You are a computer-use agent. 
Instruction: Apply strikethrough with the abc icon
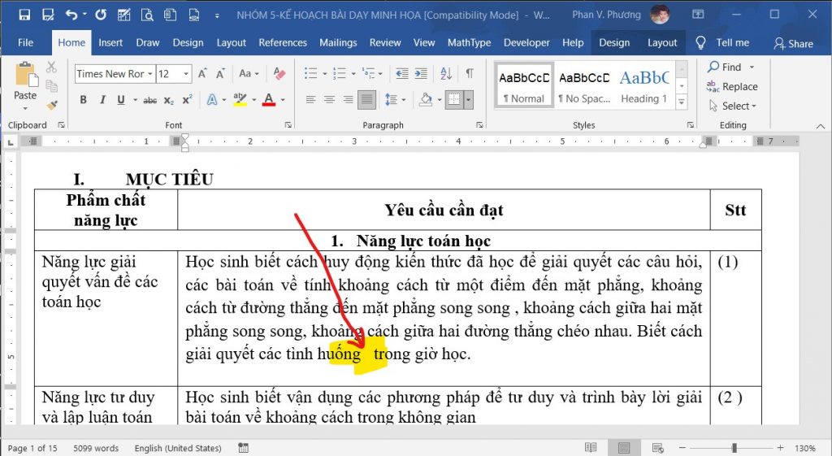[150, 100]
